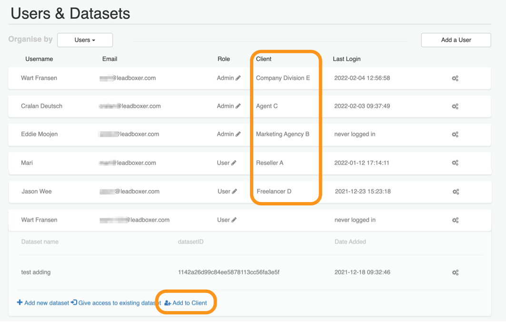This screenshot has height=331, width=506.
Task: Click Add new dataset link
Action: pos(43,303)
